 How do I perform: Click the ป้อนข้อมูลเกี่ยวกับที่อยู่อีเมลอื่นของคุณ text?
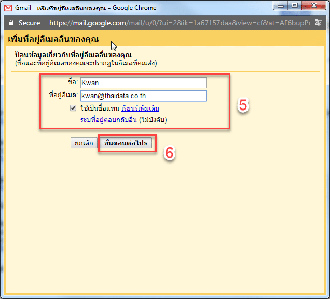73,55
